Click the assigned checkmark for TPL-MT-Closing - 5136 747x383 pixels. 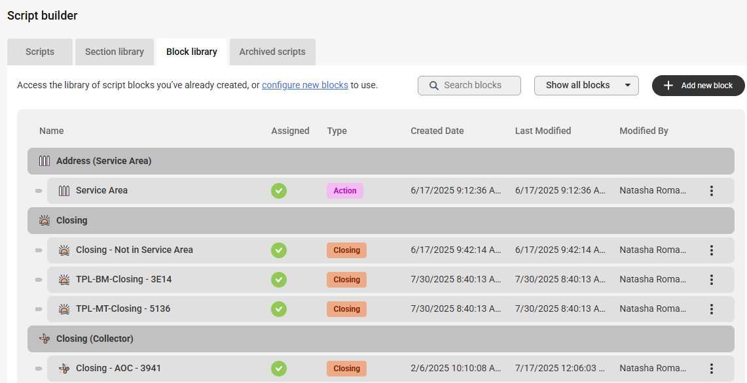(x=279, y=309)
